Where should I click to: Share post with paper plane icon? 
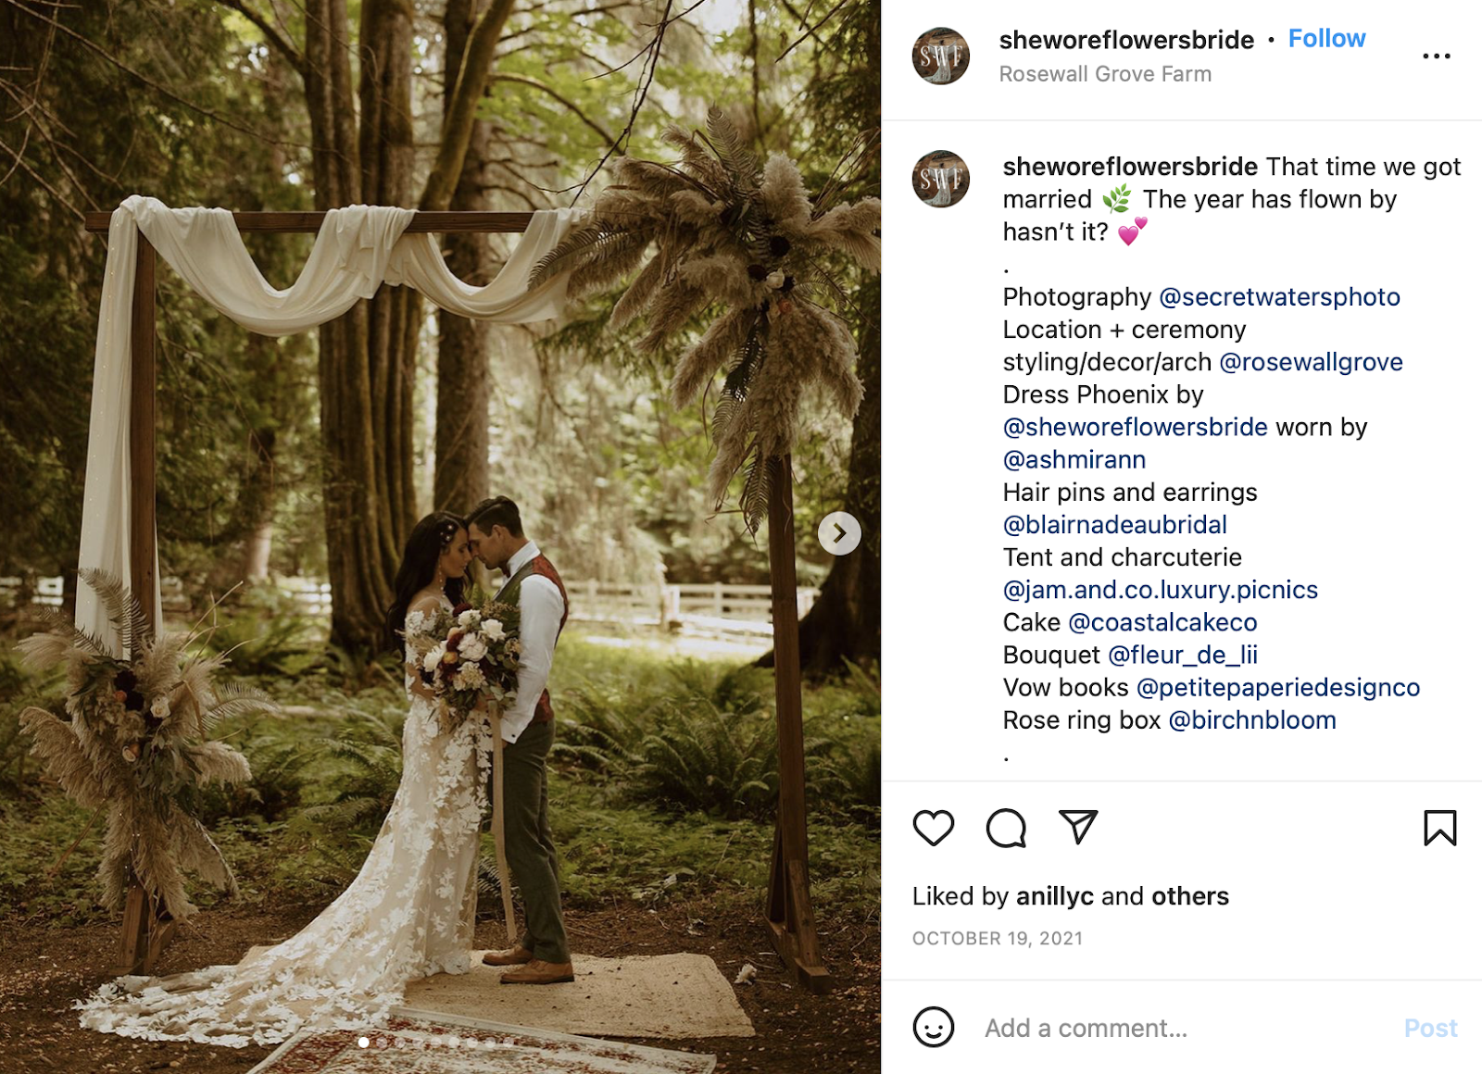click(x=1078, y=827)
